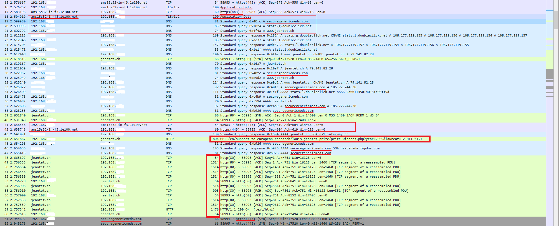Select packet 42 https(443) ACK Seq=604
559x226 pixels.
tap(273, 129)
